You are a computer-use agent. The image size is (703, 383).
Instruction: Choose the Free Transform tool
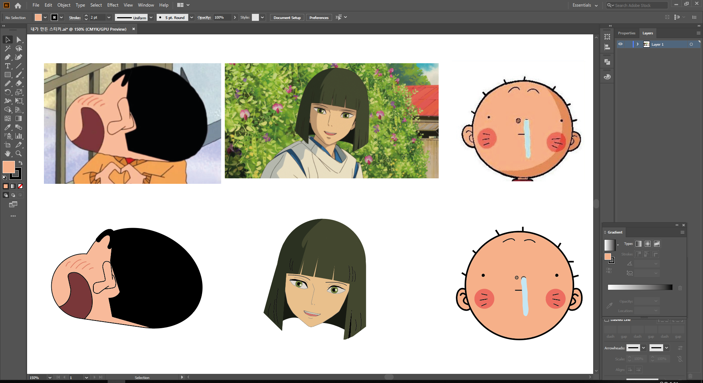point(19,101)
